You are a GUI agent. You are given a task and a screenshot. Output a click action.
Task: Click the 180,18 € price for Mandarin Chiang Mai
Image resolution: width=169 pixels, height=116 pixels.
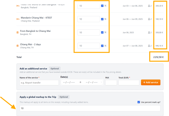pos(159,19)
